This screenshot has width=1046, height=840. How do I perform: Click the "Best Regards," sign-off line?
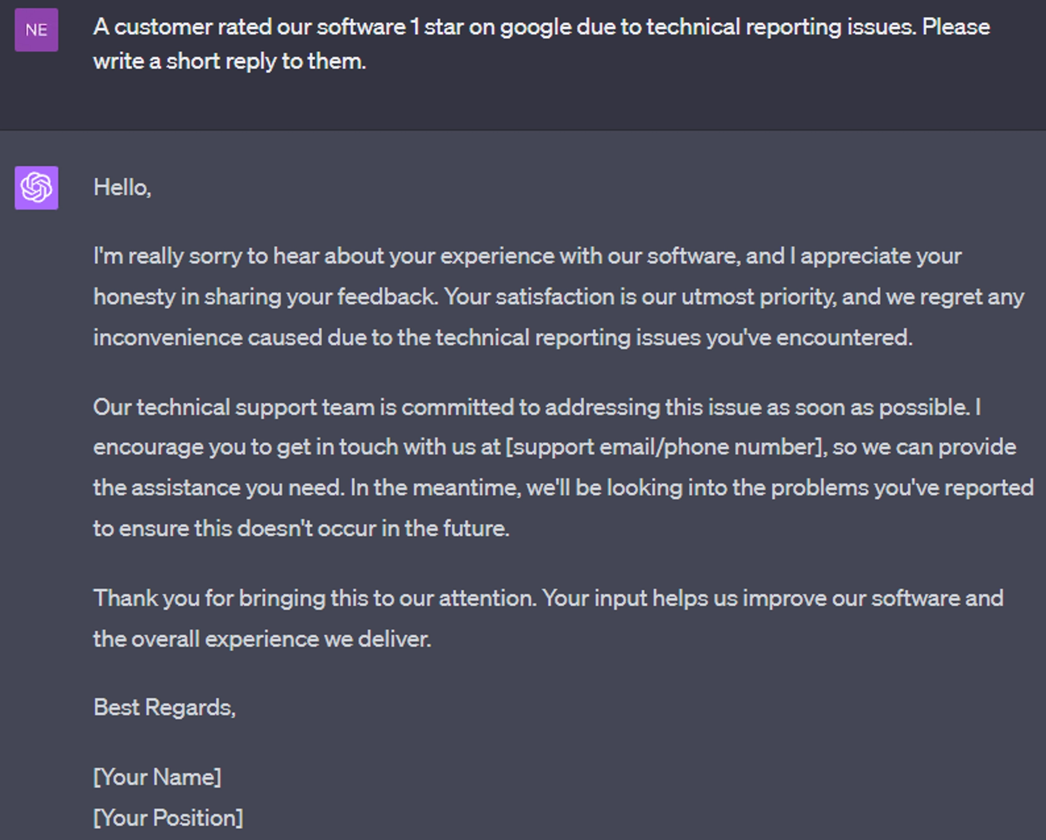tap(164, 708)
